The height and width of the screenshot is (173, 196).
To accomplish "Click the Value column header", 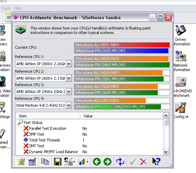I will click(122, 116).
